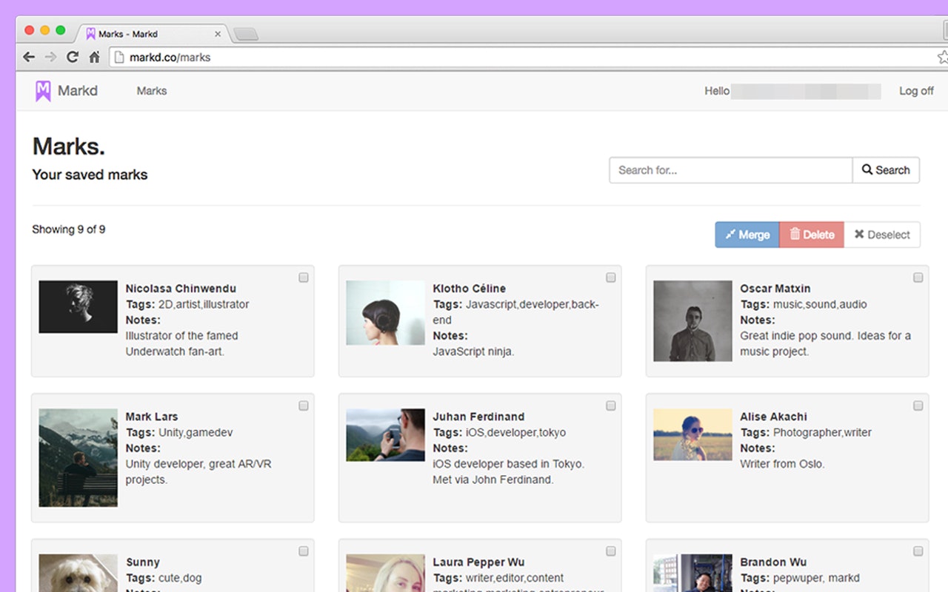This screenshot has width=948, height=592.
Task: Click the browser forward arrow
Action: (x=50, y=57)
